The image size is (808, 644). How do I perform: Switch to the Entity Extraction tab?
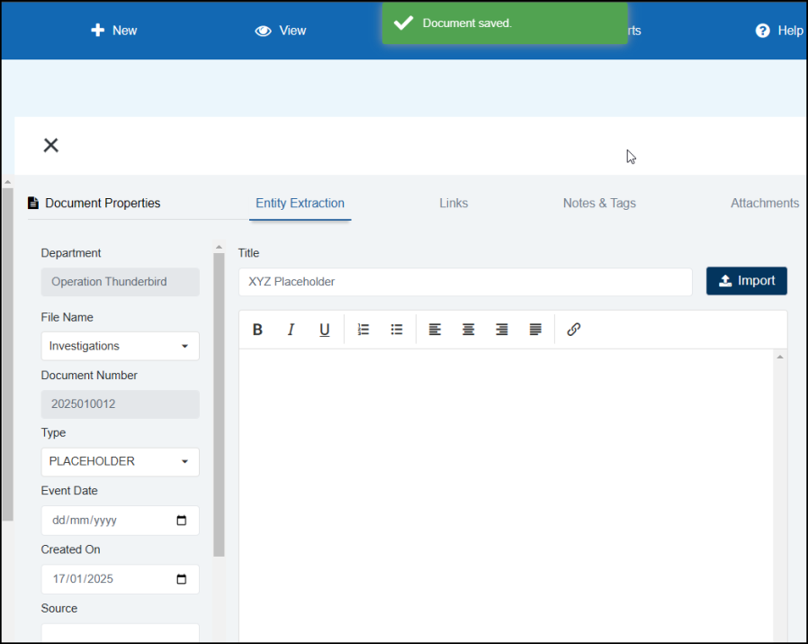pyautogui.click(x=300, y=204)
